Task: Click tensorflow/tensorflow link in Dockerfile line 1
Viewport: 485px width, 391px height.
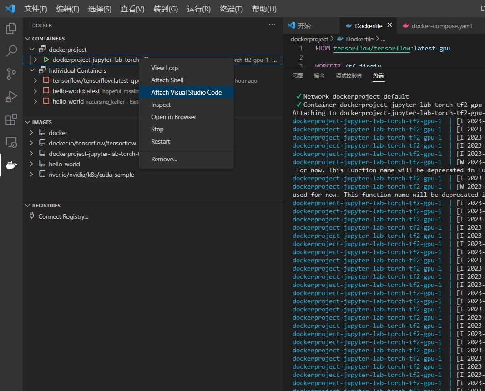Action: [372, 48]
